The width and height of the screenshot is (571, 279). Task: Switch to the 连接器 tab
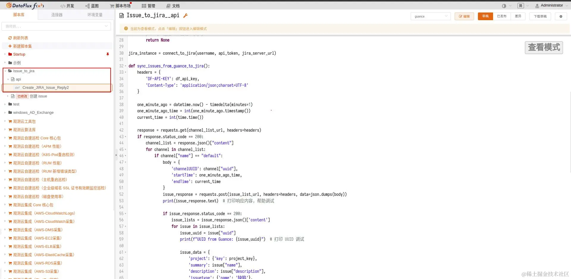pyautogui.click(x=57, y=15)
